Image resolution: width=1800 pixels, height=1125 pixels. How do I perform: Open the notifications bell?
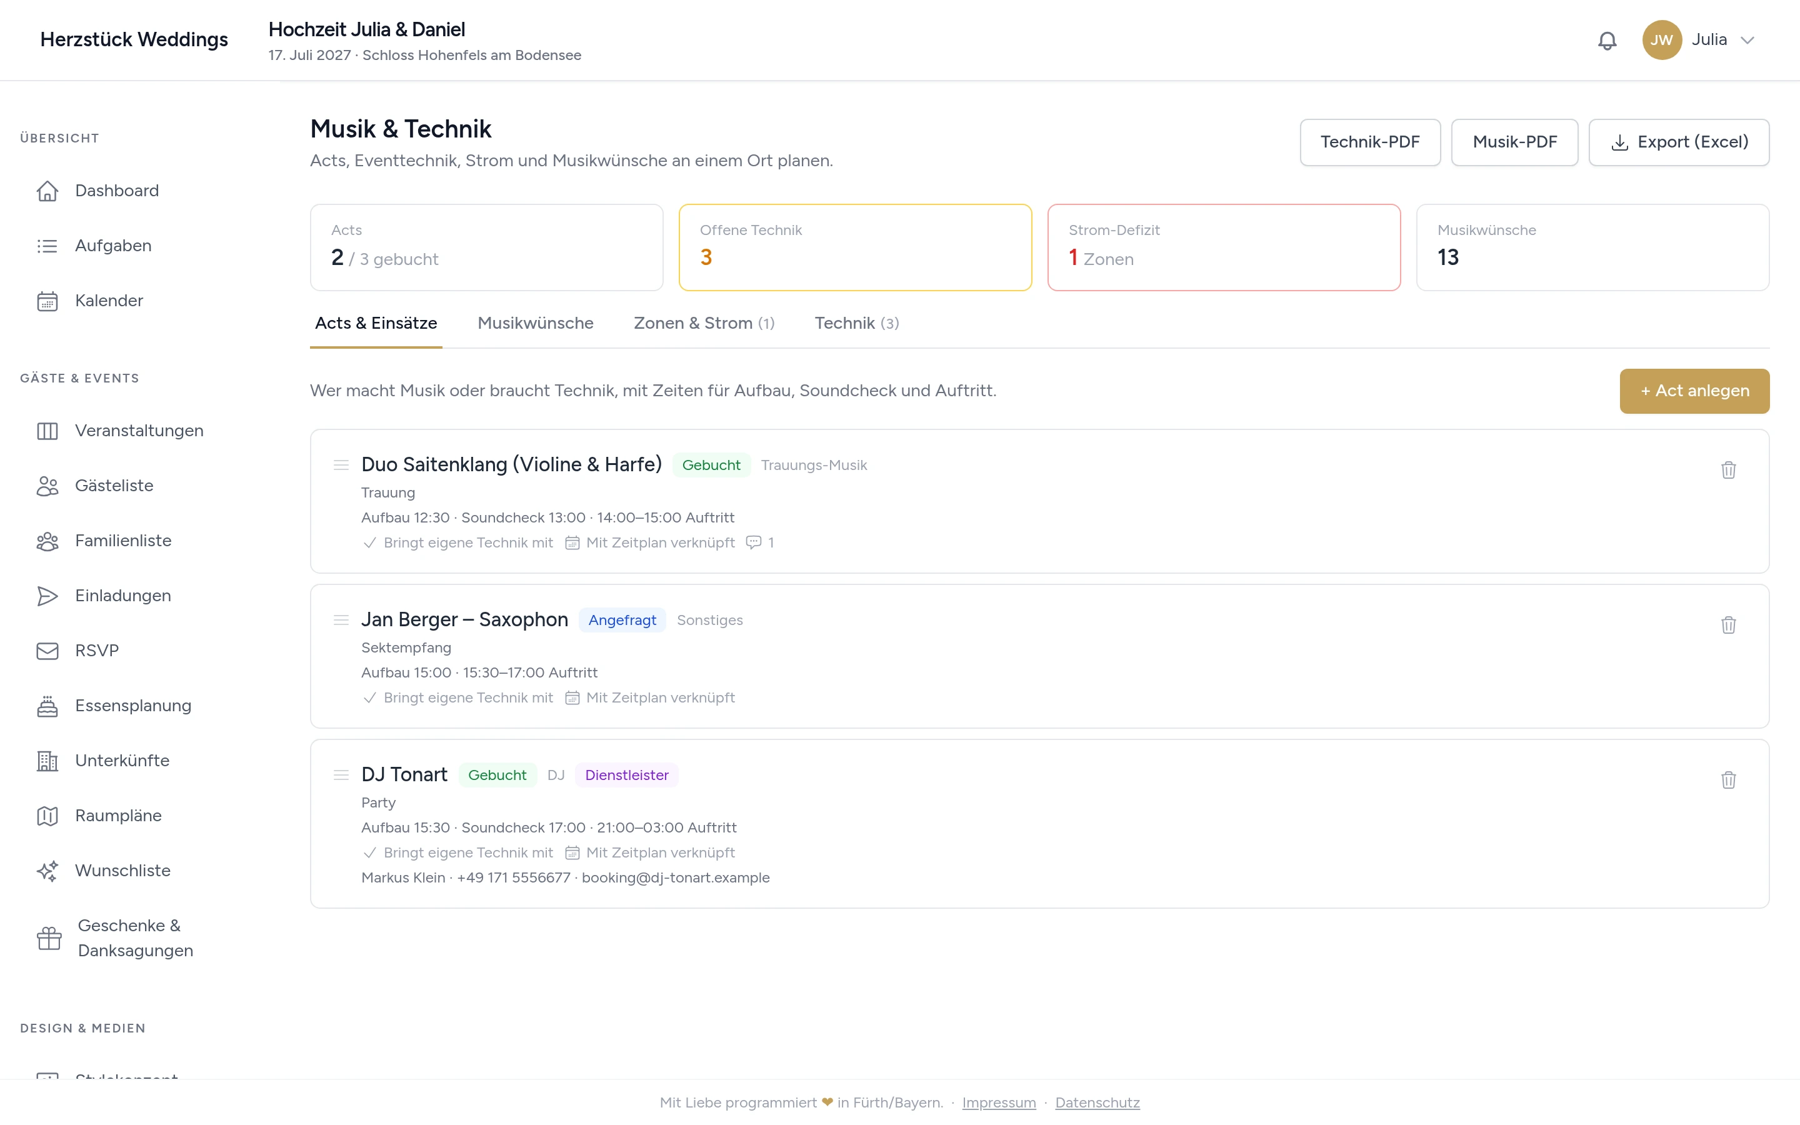(1607, 40)
